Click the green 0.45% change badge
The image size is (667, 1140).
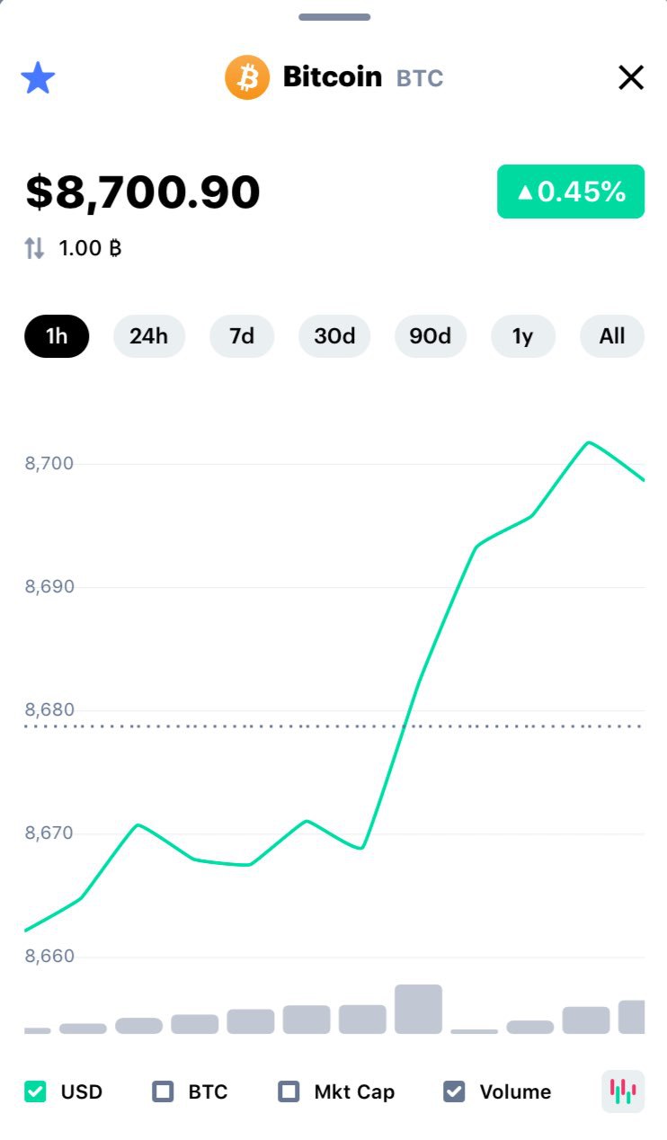pyautogui.click(x=571, y=191)
